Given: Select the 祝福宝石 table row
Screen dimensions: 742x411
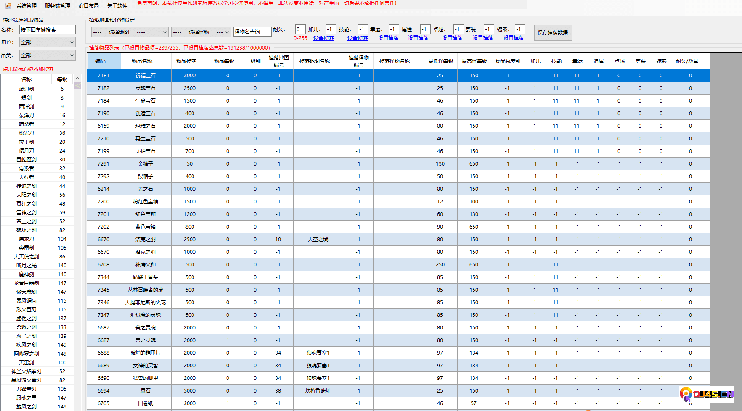Looking at the screenshot, I should point(398,76).
